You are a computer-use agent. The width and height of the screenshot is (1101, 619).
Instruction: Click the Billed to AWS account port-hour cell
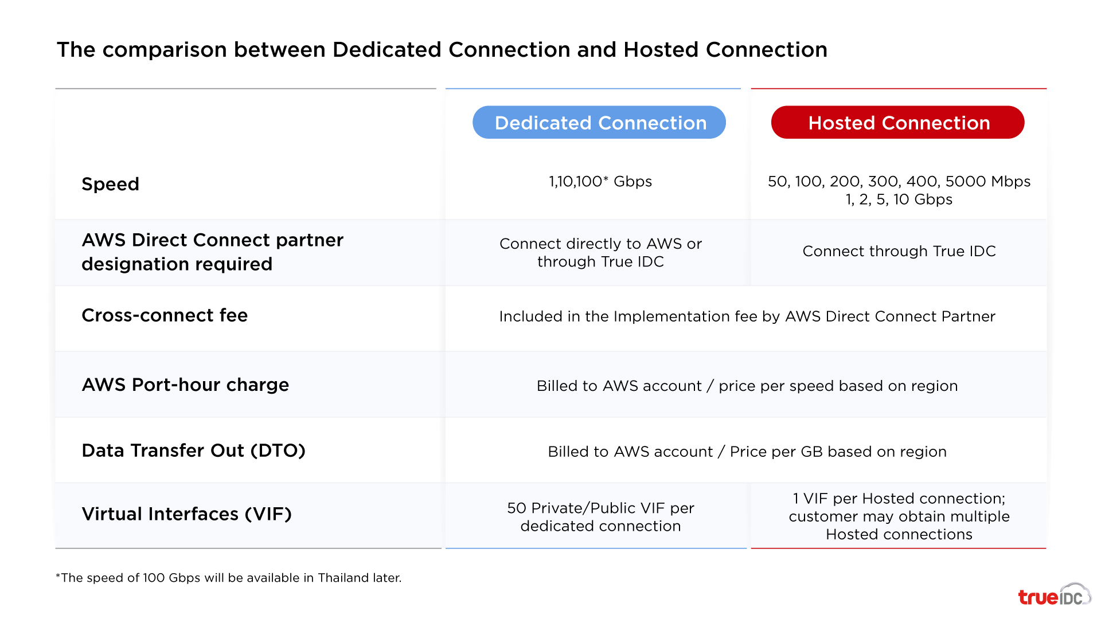(747, 386)
